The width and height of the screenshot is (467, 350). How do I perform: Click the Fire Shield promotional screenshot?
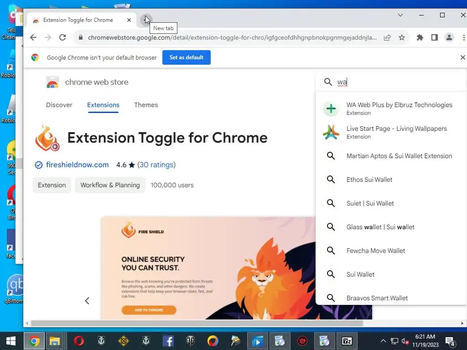pyautogui.click(x=208, y=268)
